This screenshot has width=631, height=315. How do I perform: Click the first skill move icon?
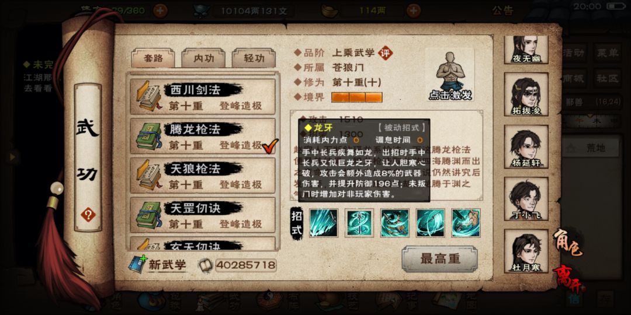tap(324, 223)
